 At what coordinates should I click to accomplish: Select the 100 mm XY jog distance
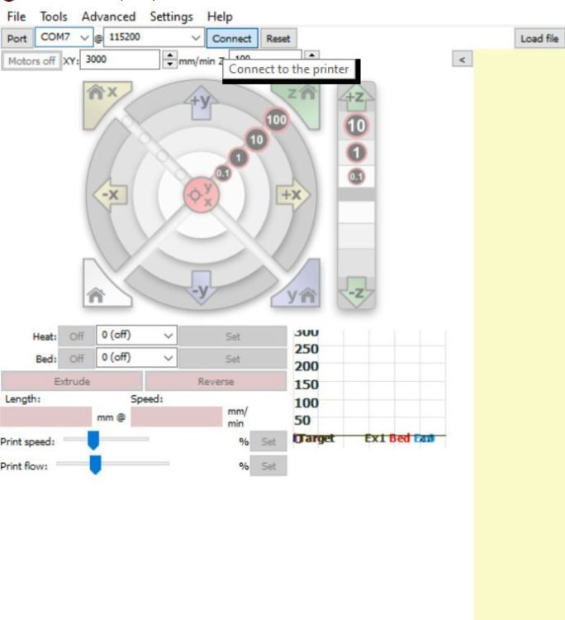coord(276,120)
